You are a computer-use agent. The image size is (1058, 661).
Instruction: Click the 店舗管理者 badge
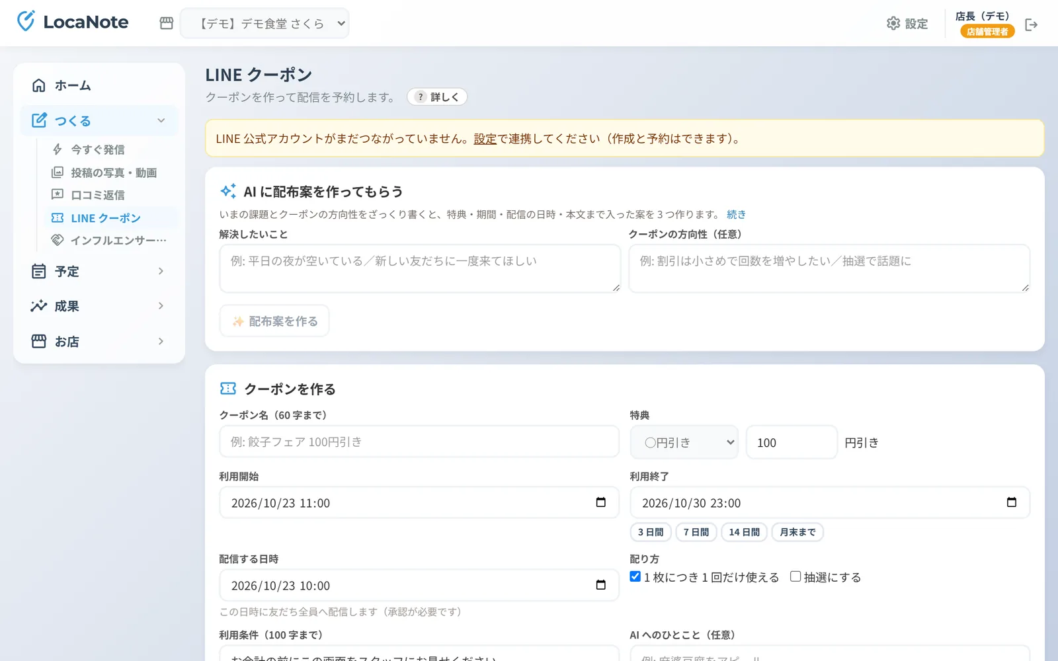click(987, 31)
